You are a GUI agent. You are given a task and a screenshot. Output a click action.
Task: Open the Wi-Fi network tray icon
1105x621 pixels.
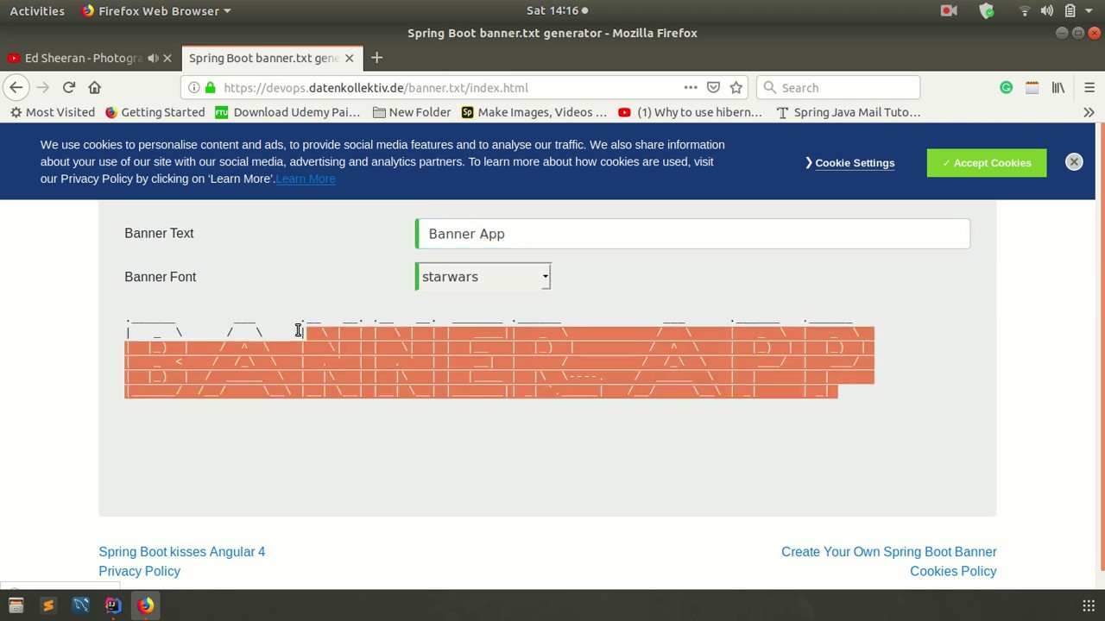click(x=1025, y=10)
